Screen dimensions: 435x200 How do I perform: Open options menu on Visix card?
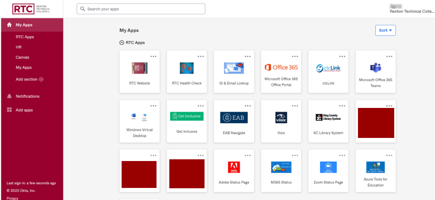tap(295, 106)
